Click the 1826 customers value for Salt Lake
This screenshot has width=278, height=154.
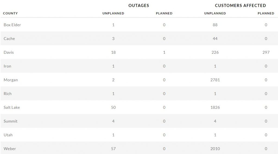(x=215, y=107)
